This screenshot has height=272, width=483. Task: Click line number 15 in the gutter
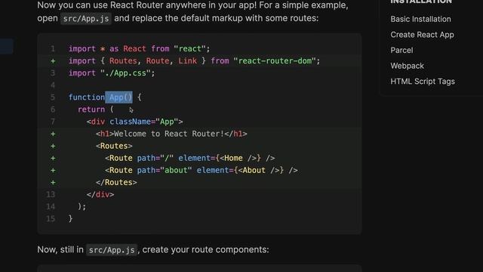[51, 218]
